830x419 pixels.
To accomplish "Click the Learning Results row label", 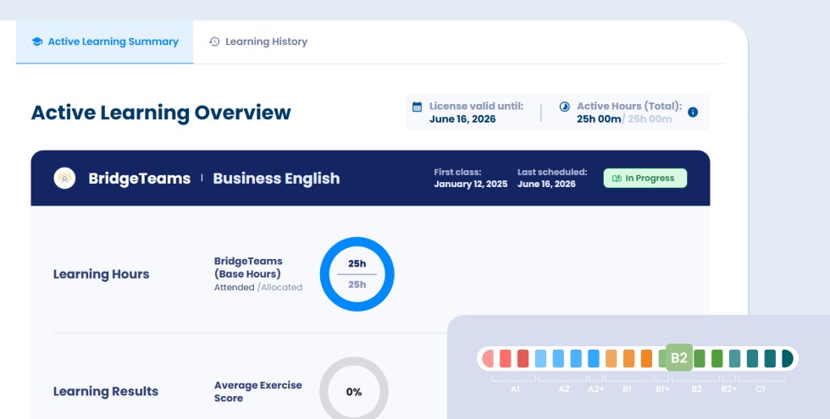I will (106, 392).
